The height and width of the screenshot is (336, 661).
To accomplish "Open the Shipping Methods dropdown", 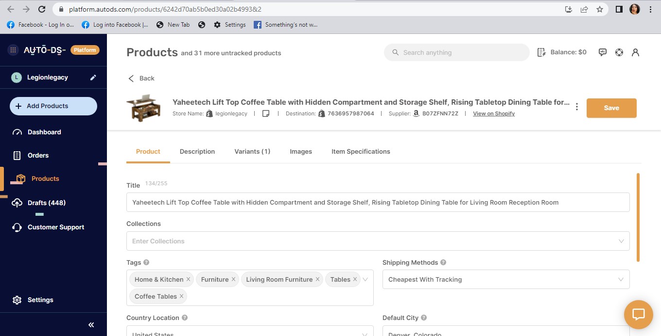I will click(621, 279).
